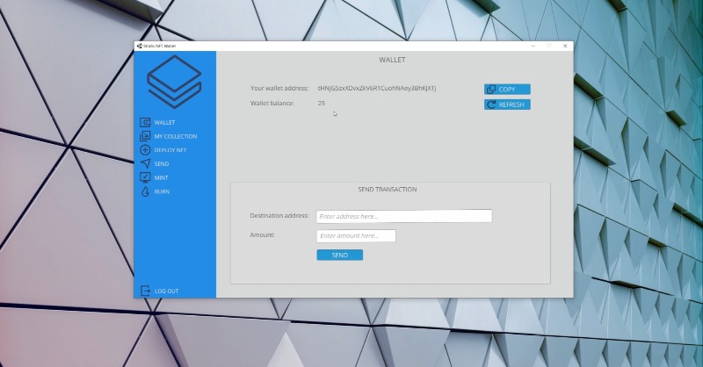Select the wallet address text string
The width and height of the screenshot is (703, 367).
[x=377, y=89]
